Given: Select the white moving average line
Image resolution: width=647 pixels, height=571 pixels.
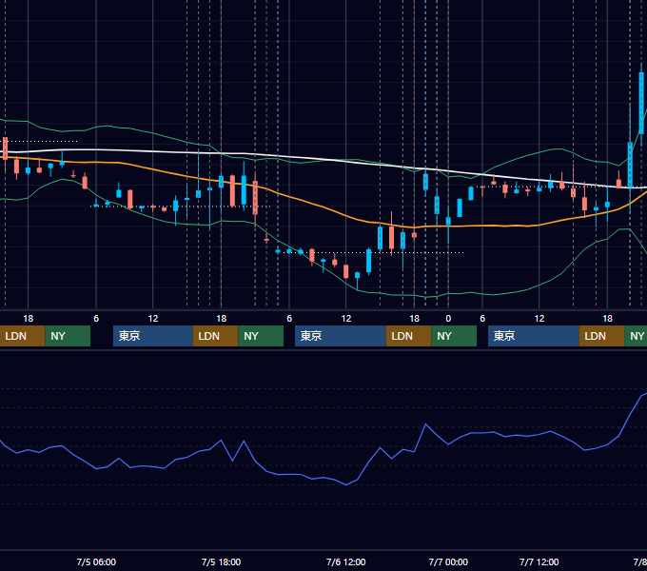Looking at the screenshot, I should (322, 159).
